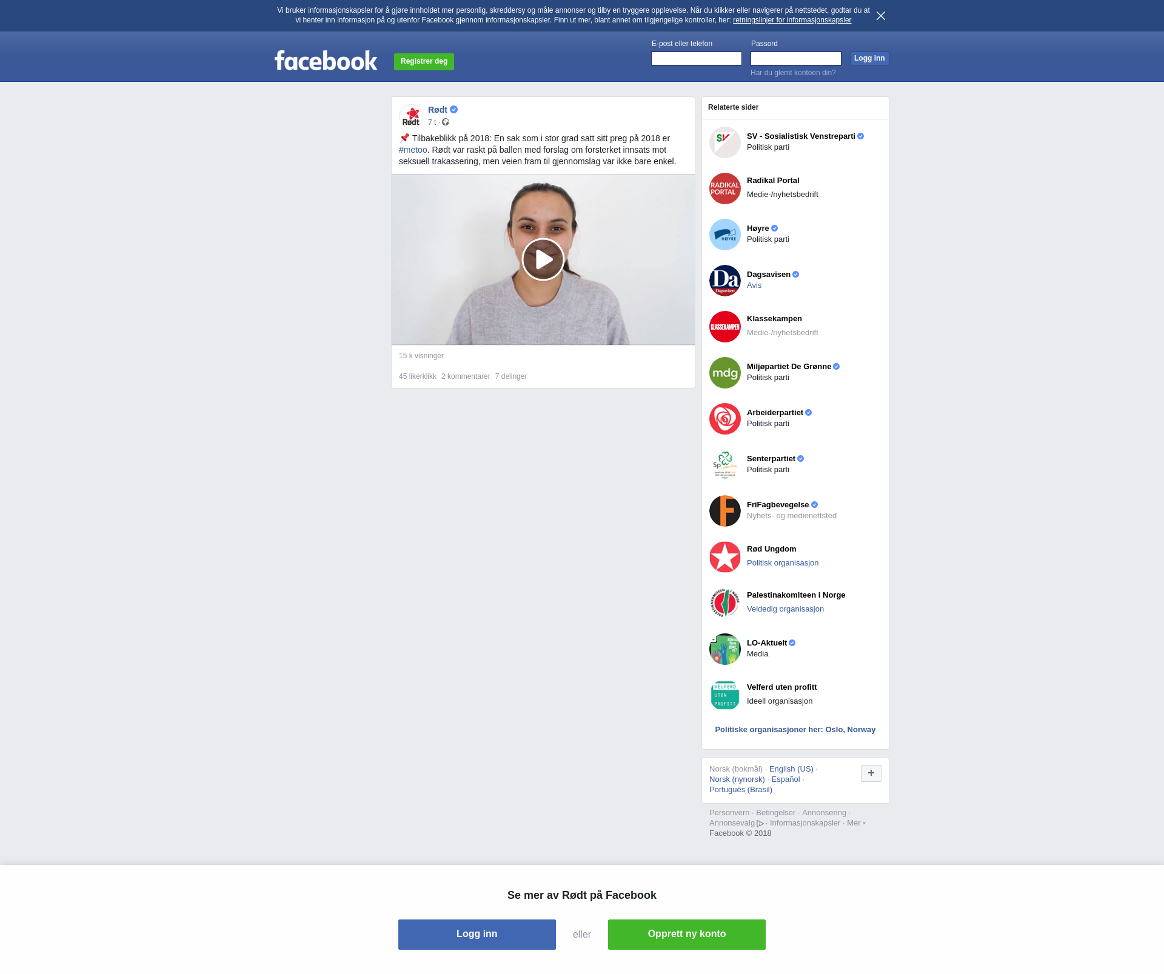Open Palestinakomiteen i Norge name link

point(796,595)
